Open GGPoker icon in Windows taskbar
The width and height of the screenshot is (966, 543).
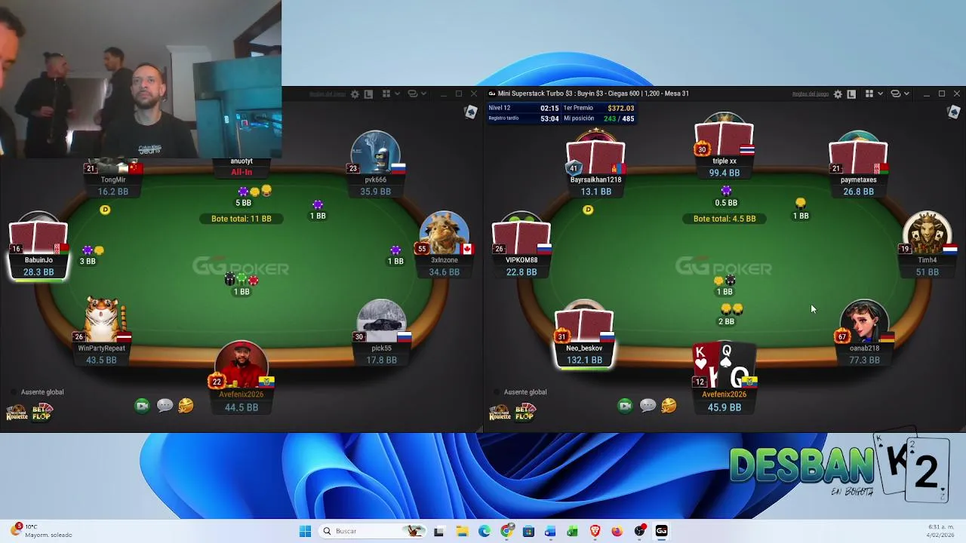click(662, 531)
